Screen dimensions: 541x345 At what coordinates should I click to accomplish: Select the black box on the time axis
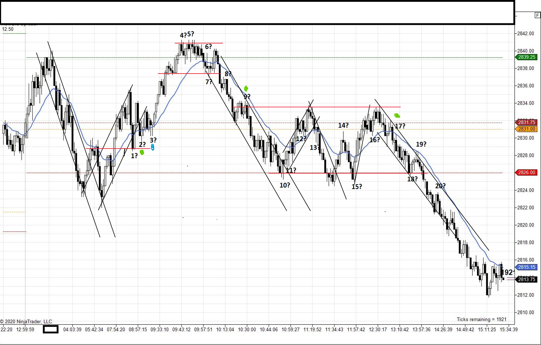(x=50, y=329)
